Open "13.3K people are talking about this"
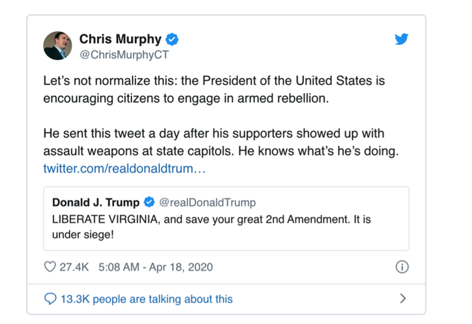The width and height of the screenshot is (472, 324). coord(146,298)
